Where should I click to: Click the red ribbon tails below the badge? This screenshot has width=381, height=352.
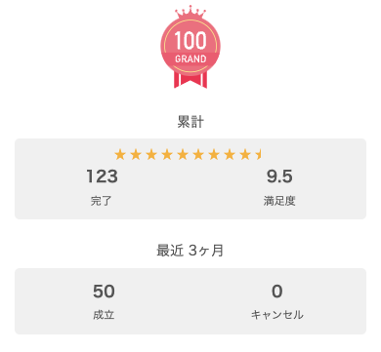(190, 80)
